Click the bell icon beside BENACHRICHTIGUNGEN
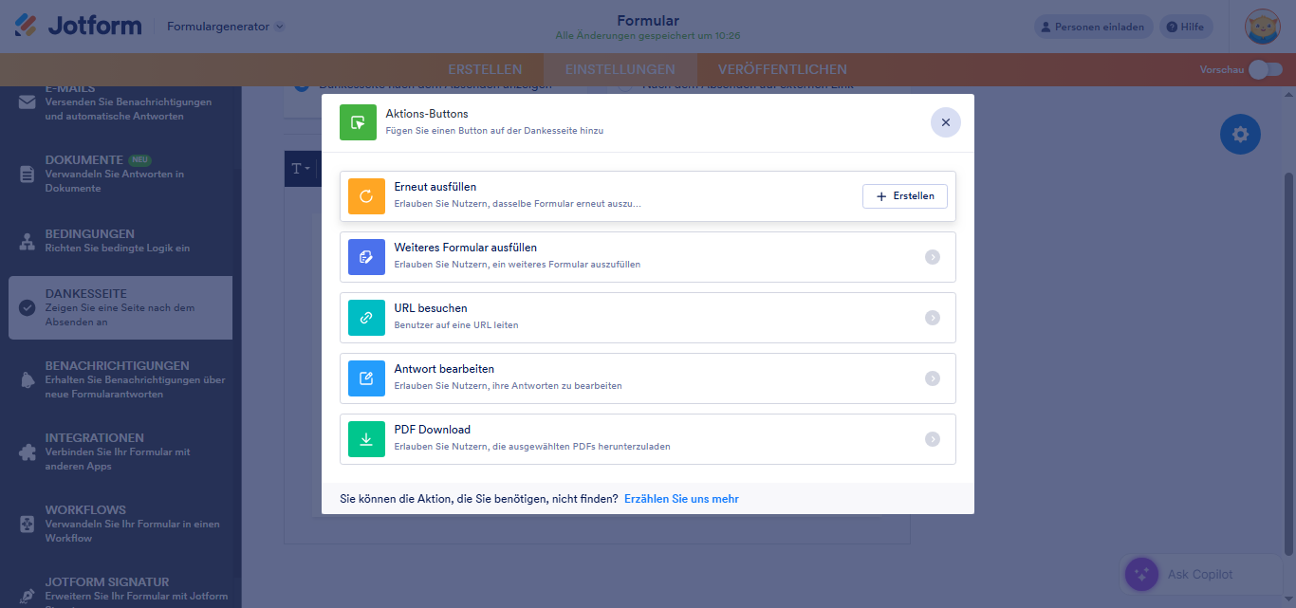This screenshot has width=1296, height=608. 28,380
